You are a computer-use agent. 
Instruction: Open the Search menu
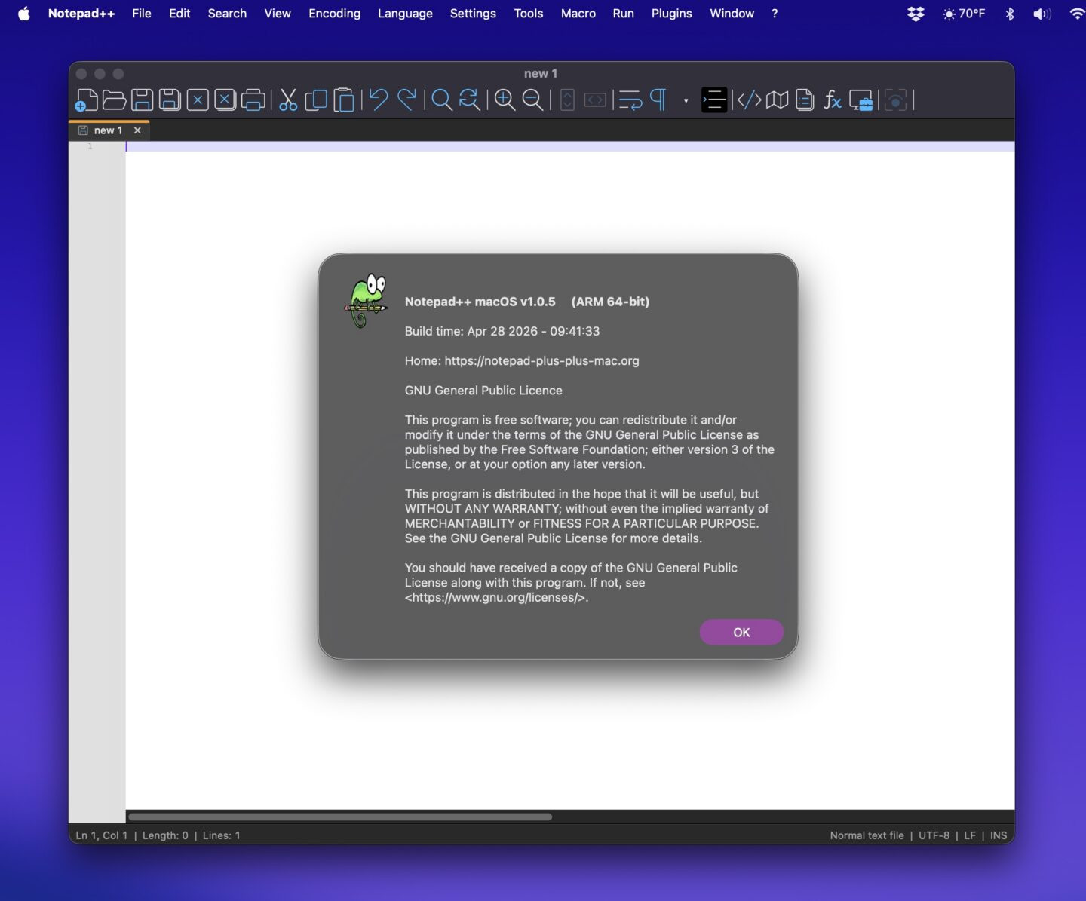point(227,14)
